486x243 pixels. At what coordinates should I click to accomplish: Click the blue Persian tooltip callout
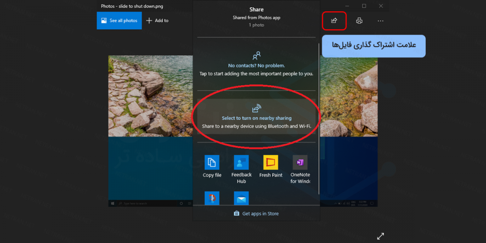pyautogui.click(x=373, y=45)
